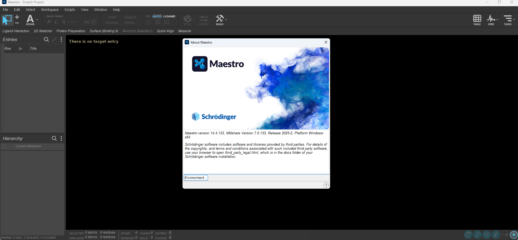Click the measurements ruler toggle icon

tap(477, 235)
